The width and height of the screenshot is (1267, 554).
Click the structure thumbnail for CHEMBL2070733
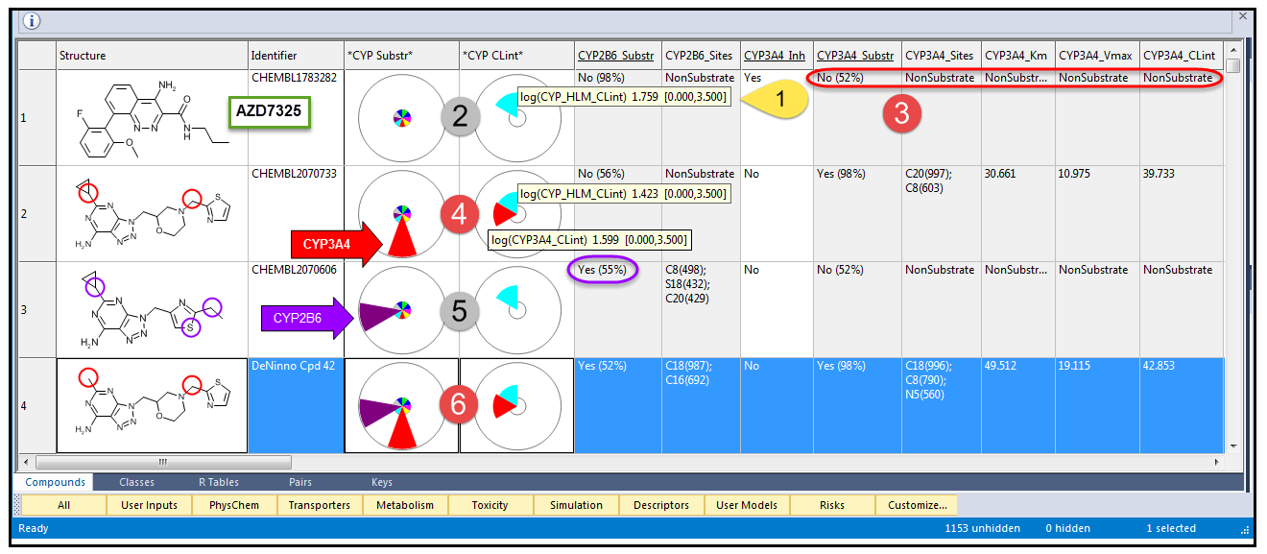pos(152,213)
